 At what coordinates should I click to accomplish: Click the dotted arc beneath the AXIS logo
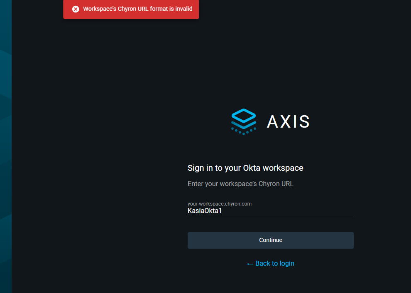click(244, 131)
